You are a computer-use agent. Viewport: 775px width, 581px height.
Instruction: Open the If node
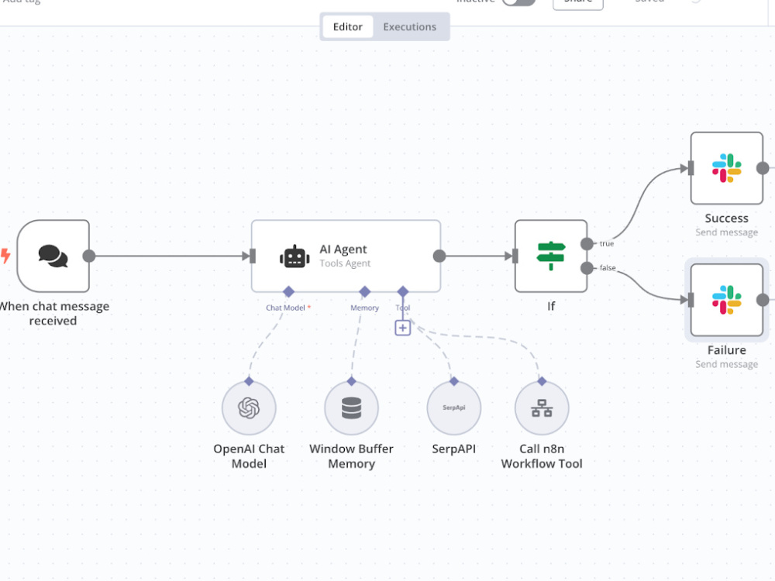pyautogui.click(x=551, y=256)
